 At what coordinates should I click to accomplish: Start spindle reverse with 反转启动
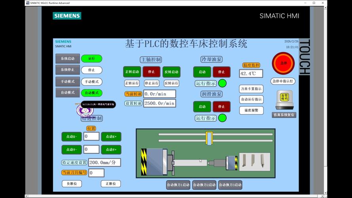coord(171,72)
